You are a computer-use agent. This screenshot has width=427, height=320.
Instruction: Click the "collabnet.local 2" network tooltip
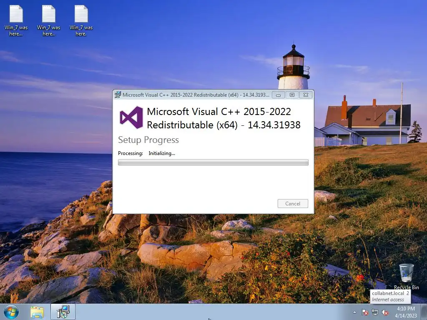click(x=390, y=296)
